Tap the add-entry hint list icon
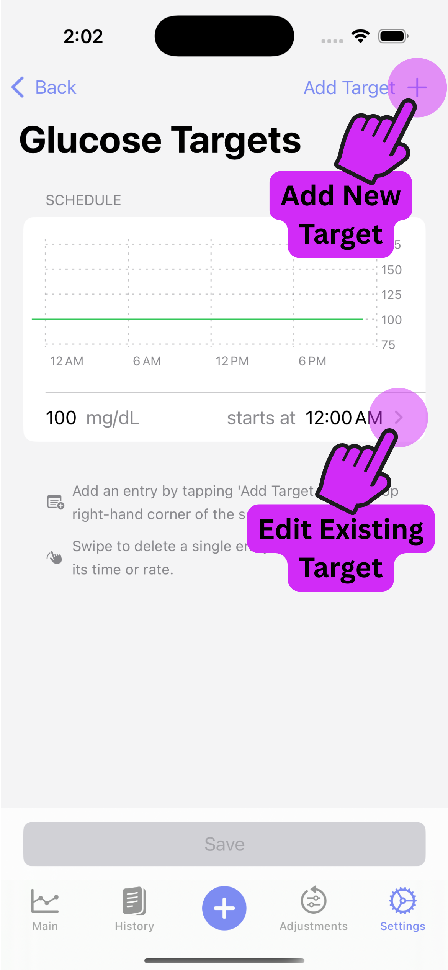The image size is (448, 970). (x=56, y=502)
